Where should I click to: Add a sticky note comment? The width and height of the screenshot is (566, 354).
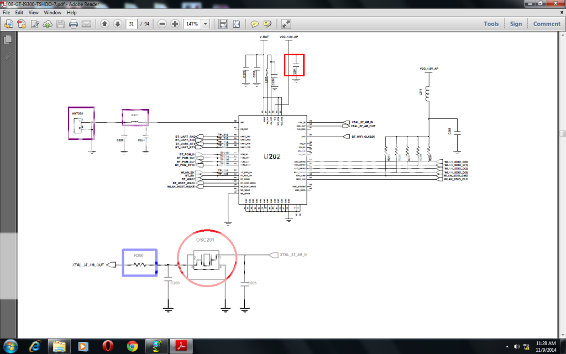[x=254, y=24]
